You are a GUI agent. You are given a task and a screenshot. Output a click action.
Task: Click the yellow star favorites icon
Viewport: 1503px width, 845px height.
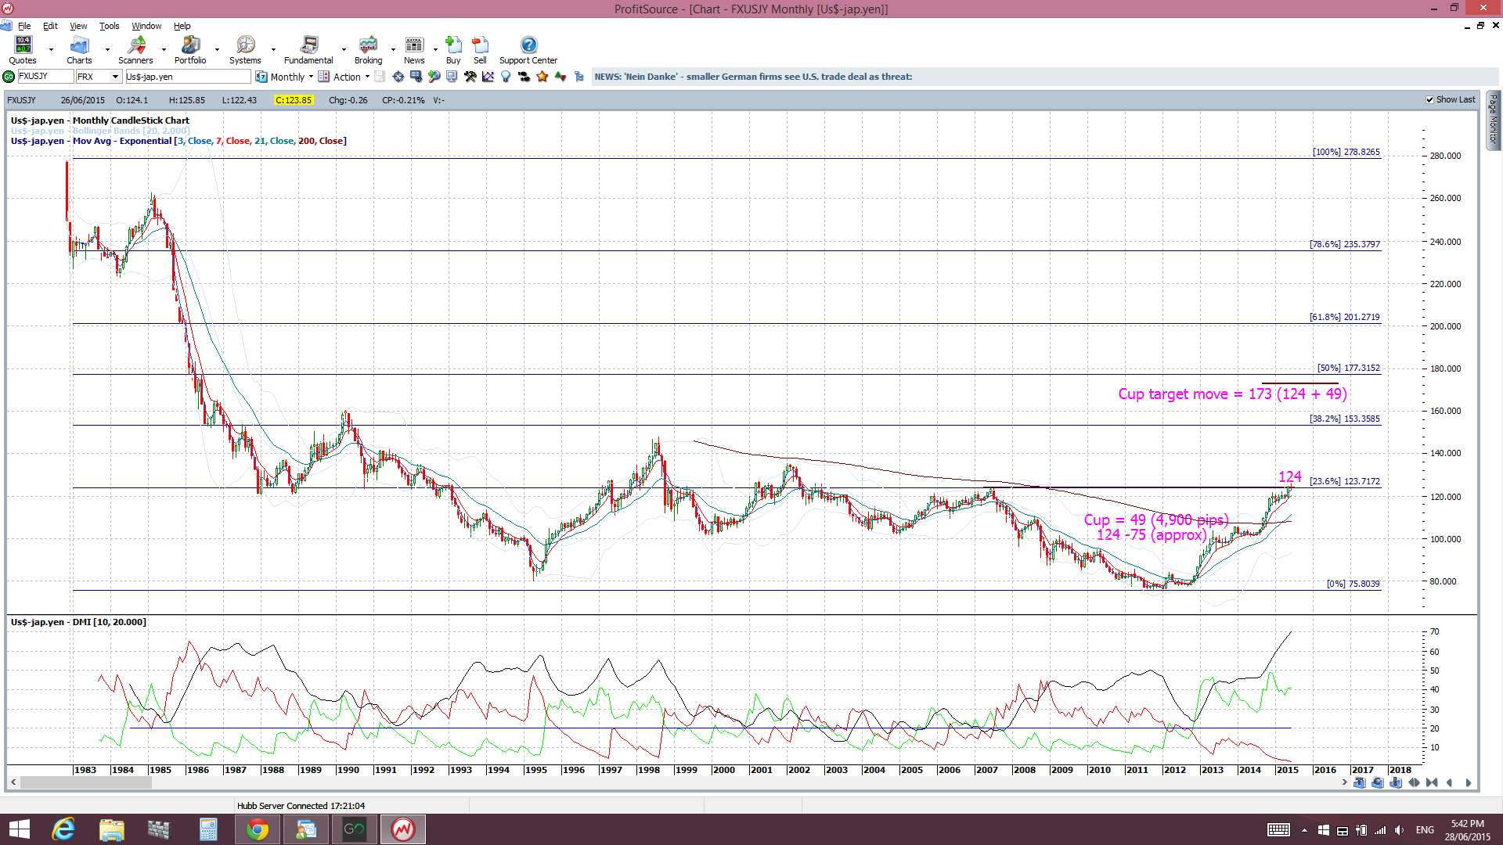tap(542, 77)
